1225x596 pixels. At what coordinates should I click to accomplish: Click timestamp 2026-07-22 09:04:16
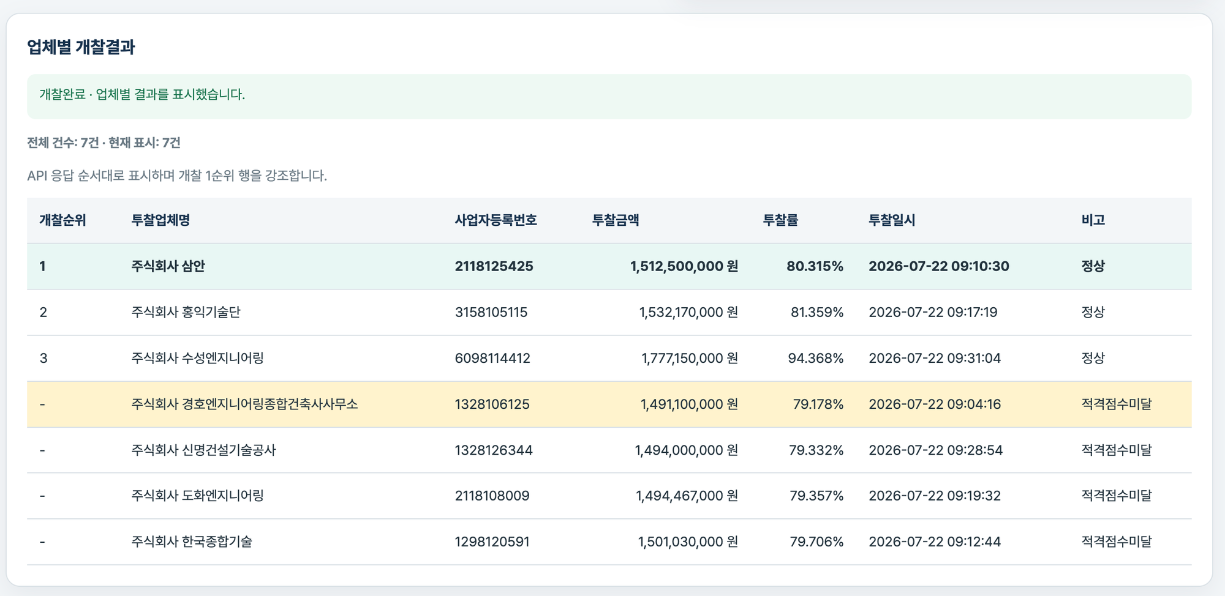[935, 404]
